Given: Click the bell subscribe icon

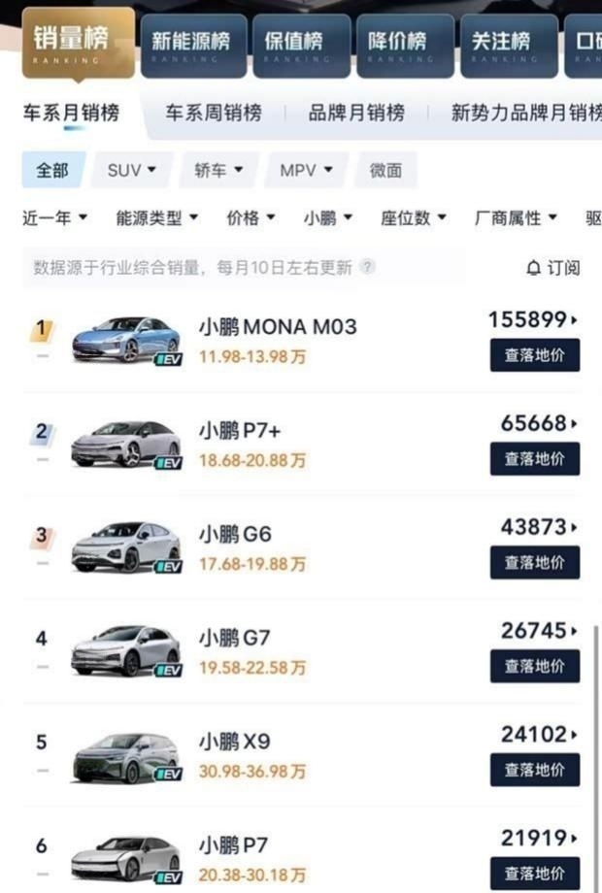Looking at the screenshot, I should pos(533,268).
